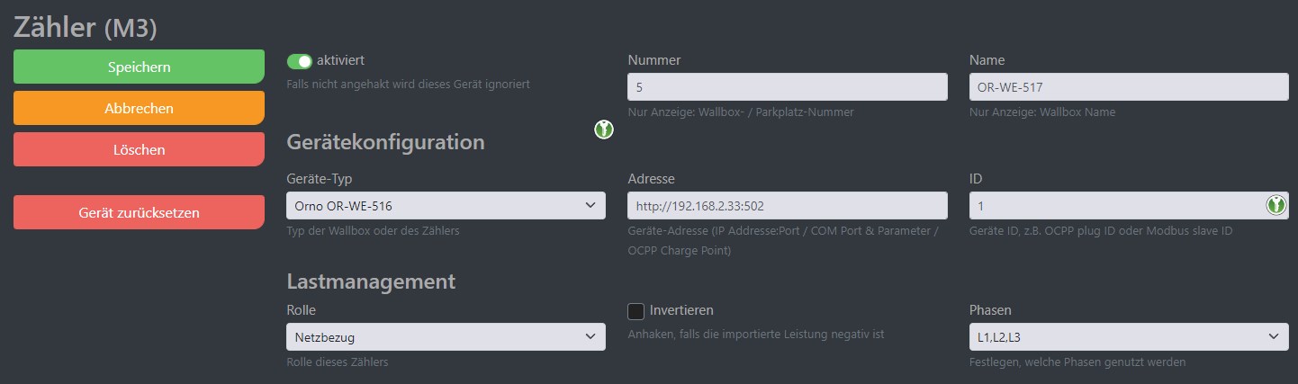1298x384 pixels.
Task: Click the aktiviert label text
Action: point(340,60)
